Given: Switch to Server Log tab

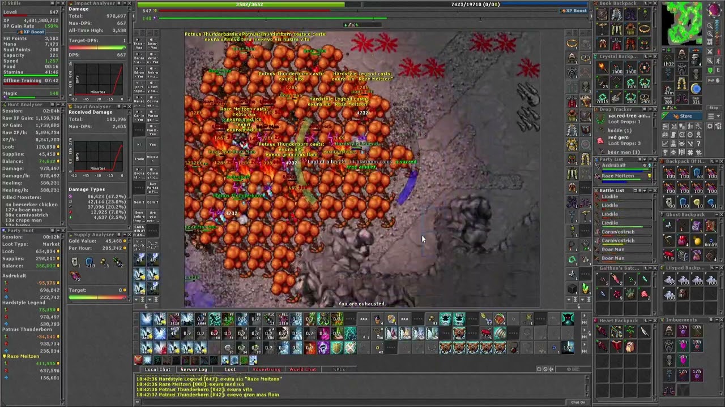Looking at the screenshot, I should (194, 369).
